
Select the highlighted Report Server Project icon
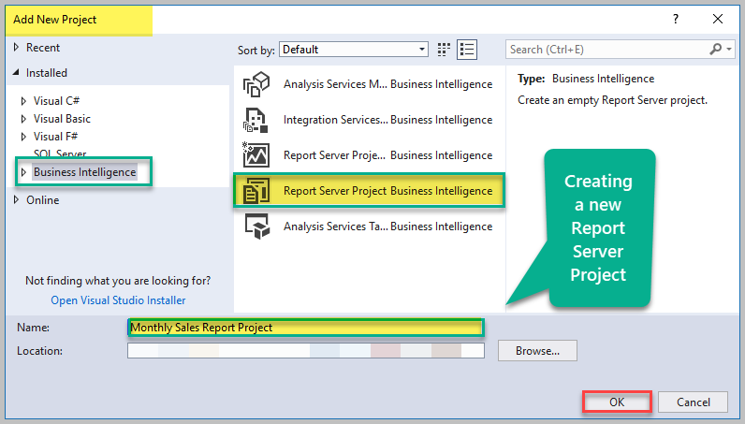coord(256,191)
